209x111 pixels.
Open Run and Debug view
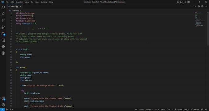click(3, 27)
